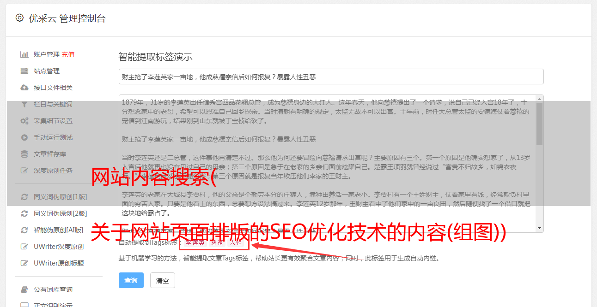
Task: Click the 李莲英 extracted tag
Action: coord(195,242)
